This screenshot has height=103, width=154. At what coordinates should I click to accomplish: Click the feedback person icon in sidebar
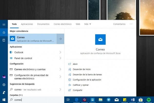coord(4,92)
